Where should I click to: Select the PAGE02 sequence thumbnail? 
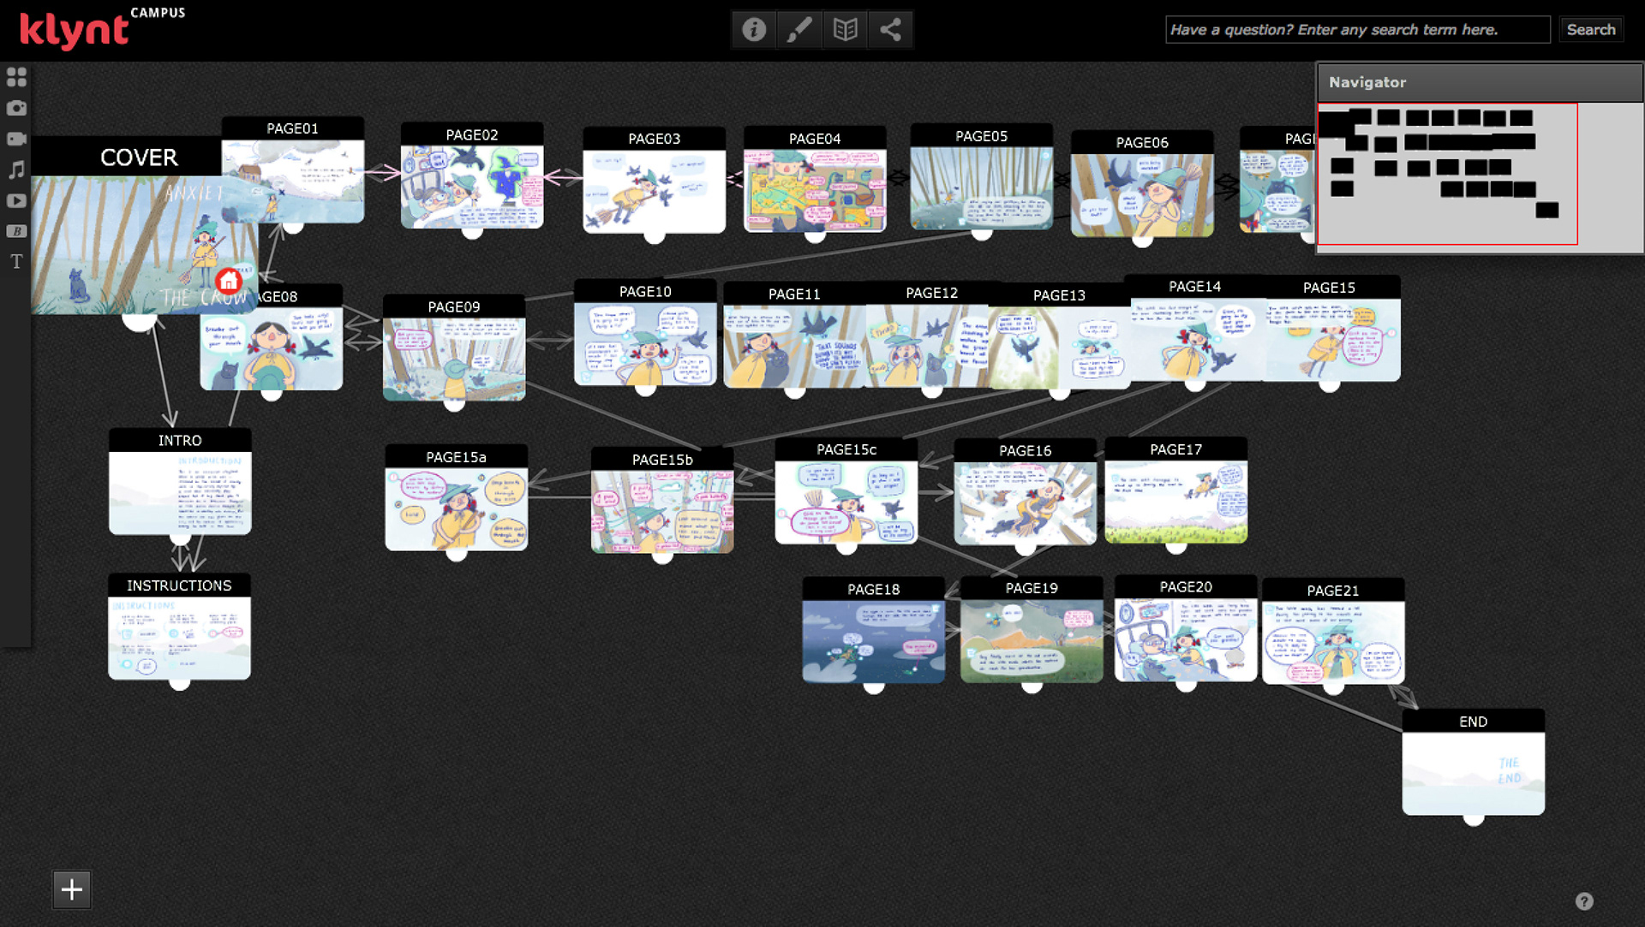pos(472,187)
